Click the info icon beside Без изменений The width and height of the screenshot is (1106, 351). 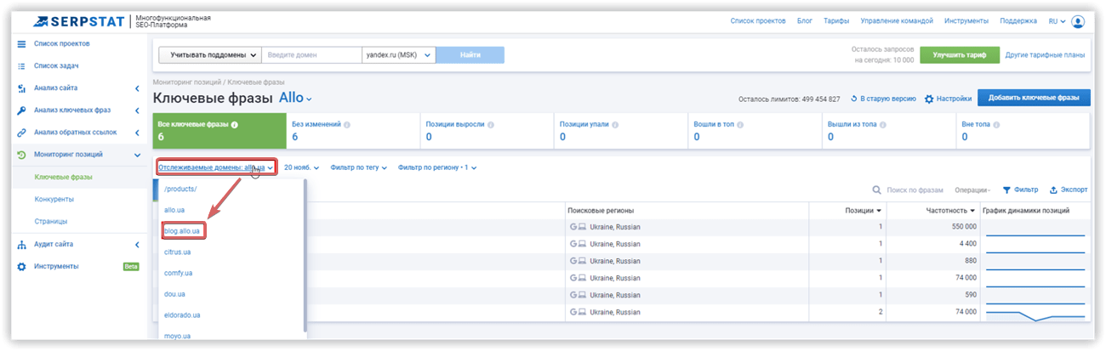[347, 124]
